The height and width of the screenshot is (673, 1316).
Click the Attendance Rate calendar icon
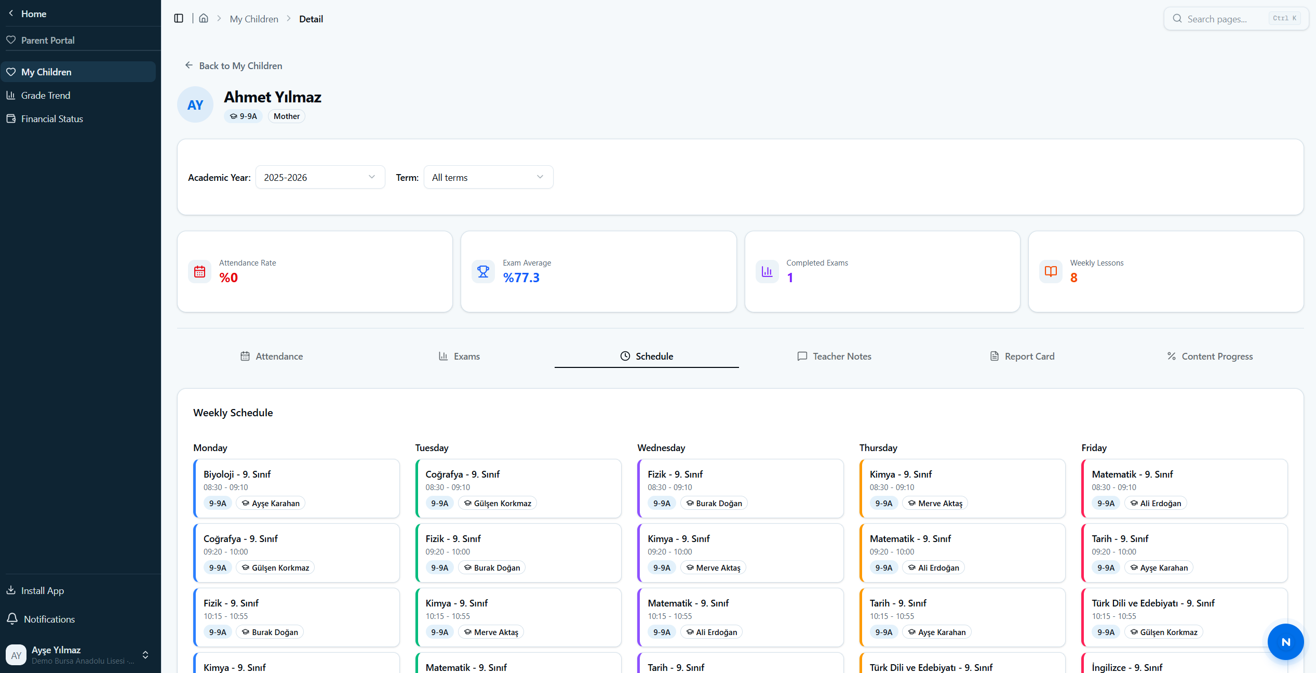pos(199,271)
